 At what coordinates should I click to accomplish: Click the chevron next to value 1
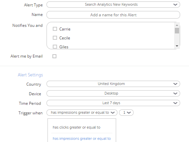click(x=129, y=113)
